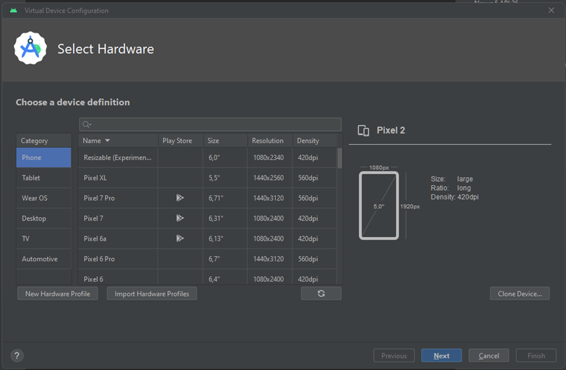
Task: Click Clone Device button
Action: tap(519, 293)
